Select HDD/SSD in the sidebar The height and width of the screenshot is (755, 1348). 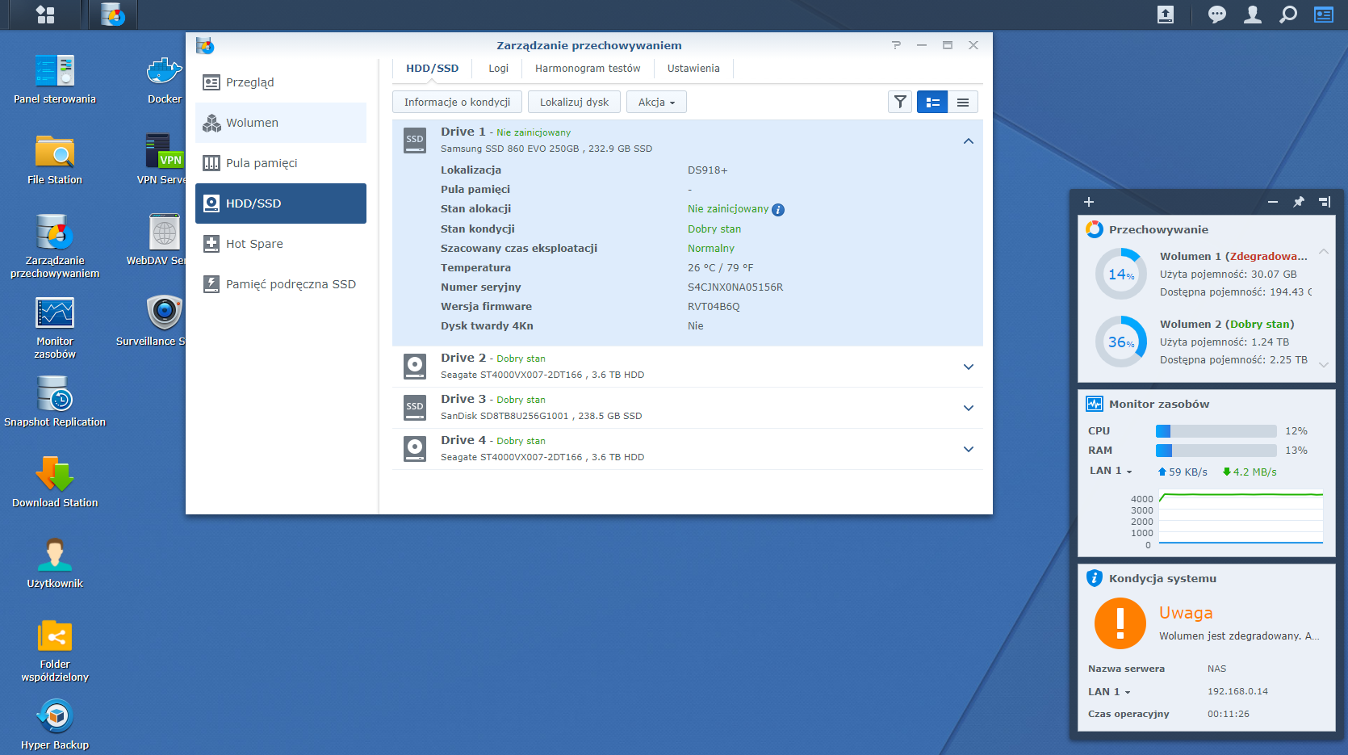281,203
